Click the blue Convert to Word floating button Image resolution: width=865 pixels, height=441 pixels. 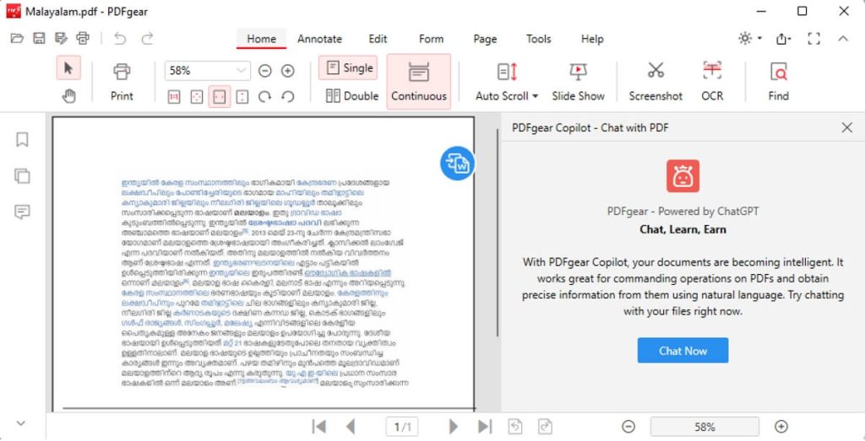pos(457,164)
